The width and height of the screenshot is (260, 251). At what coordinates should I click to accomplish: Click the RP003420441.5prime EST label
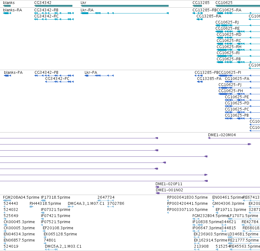[x=187, y=204]
